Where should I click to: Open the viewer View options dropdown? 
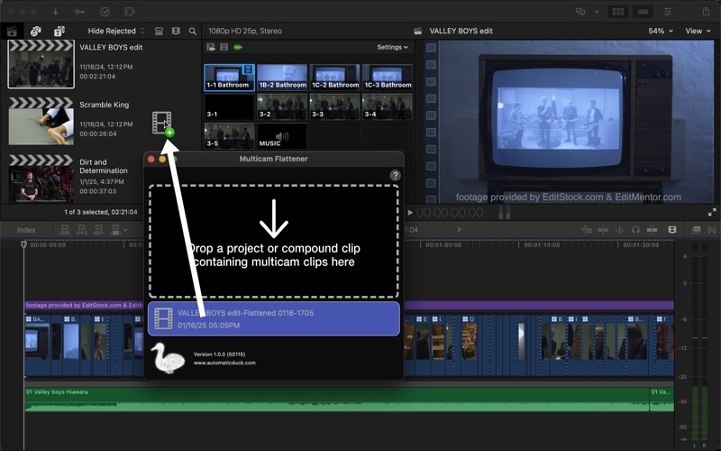tap(698, 31)
